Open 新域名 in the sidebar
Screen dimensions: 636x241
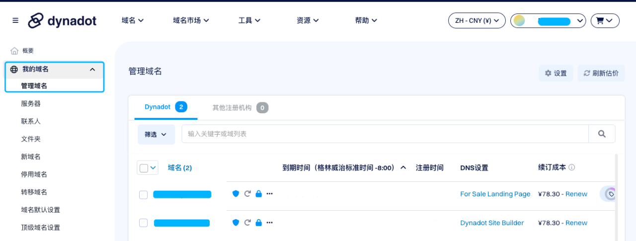click(31, 157)
